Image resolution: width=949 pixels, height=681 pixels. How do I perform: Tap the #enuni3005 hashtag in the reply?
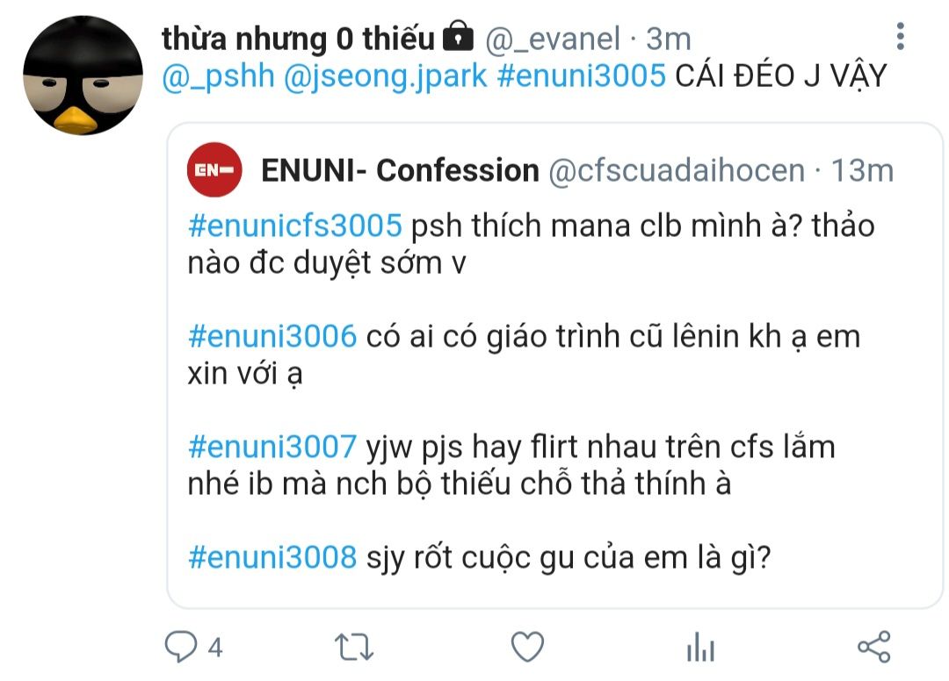[x=581, y=76]
